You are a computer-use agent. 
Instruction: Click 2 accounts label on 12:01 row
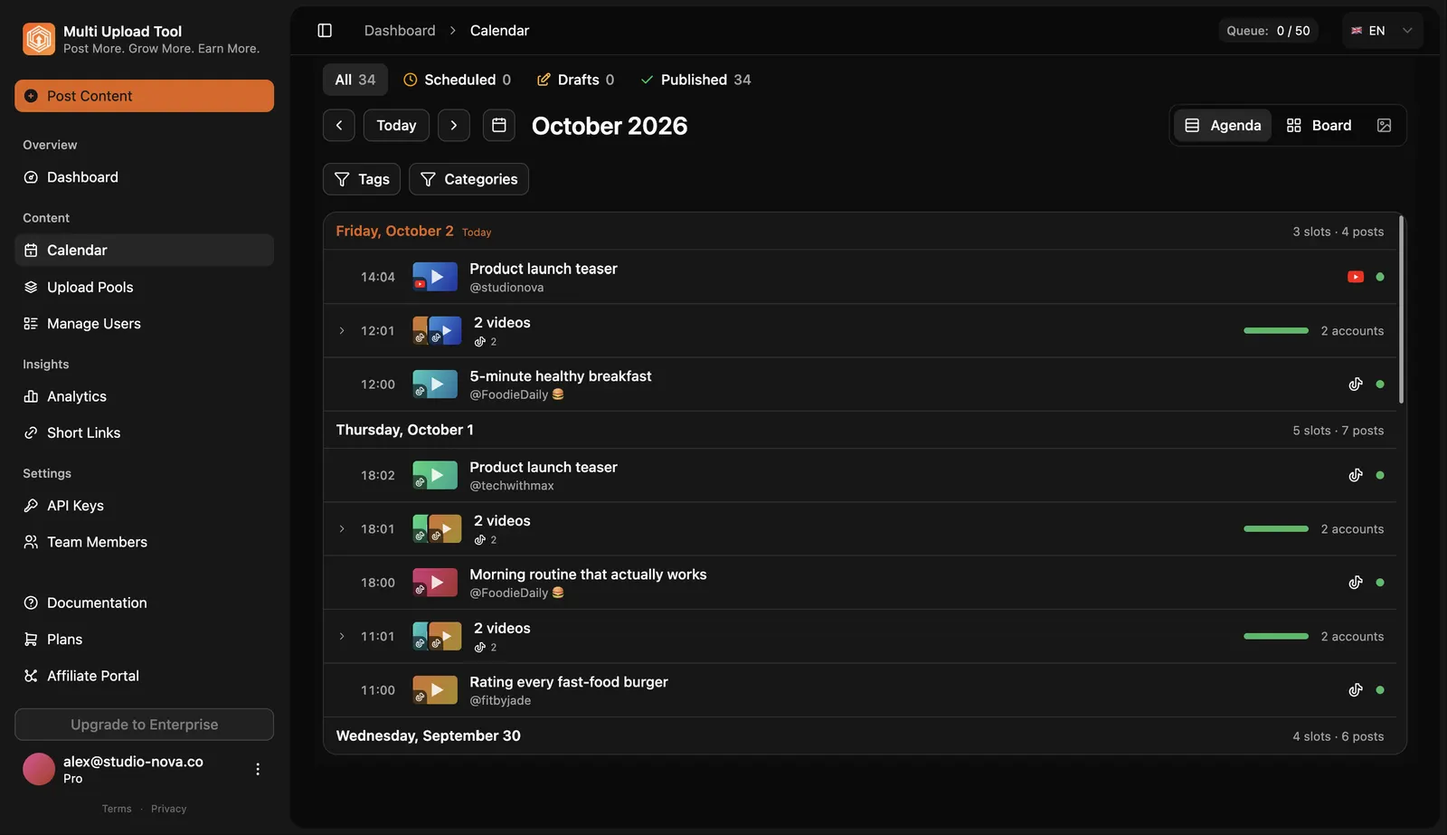1352,331
